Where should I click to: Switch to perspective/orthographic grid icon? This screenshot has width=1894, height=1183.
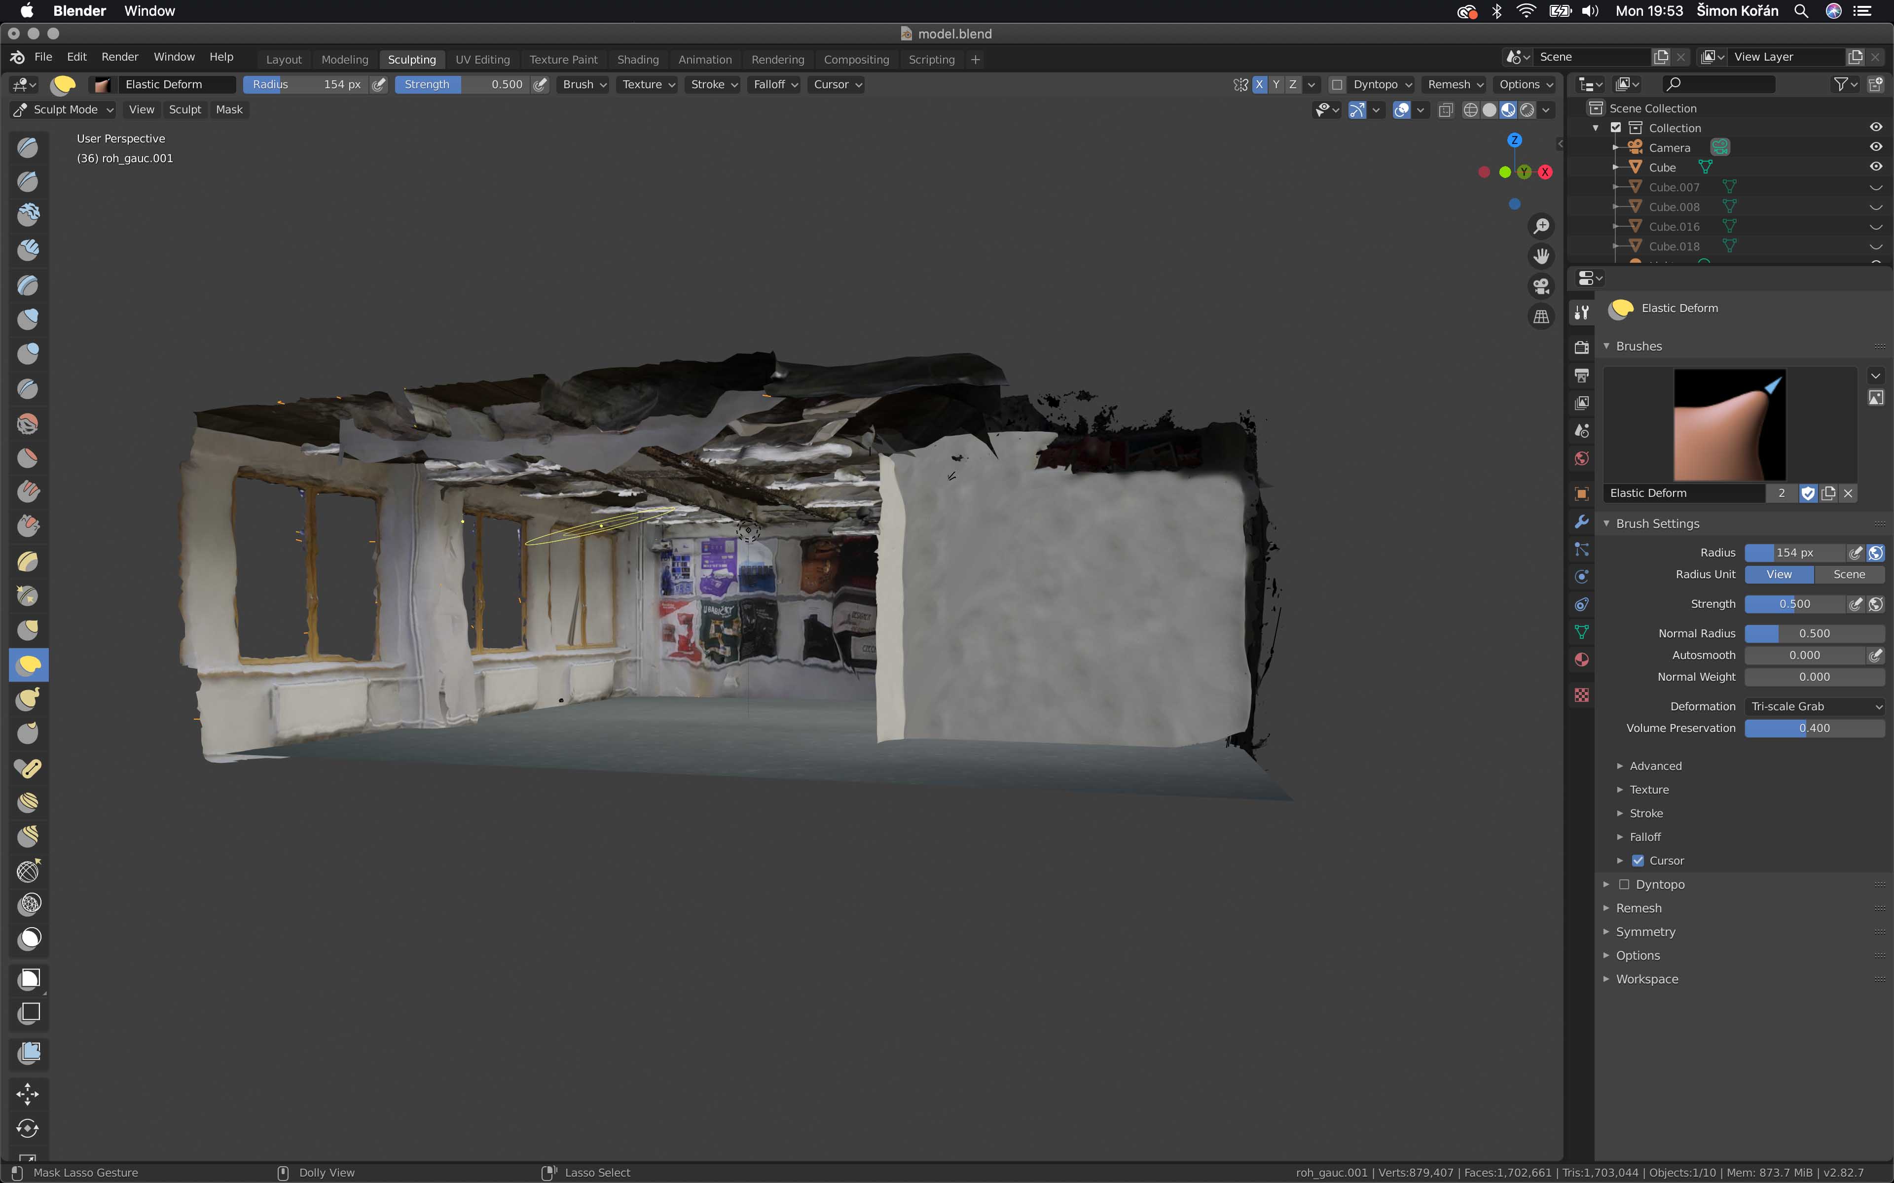pos(1541,317)
